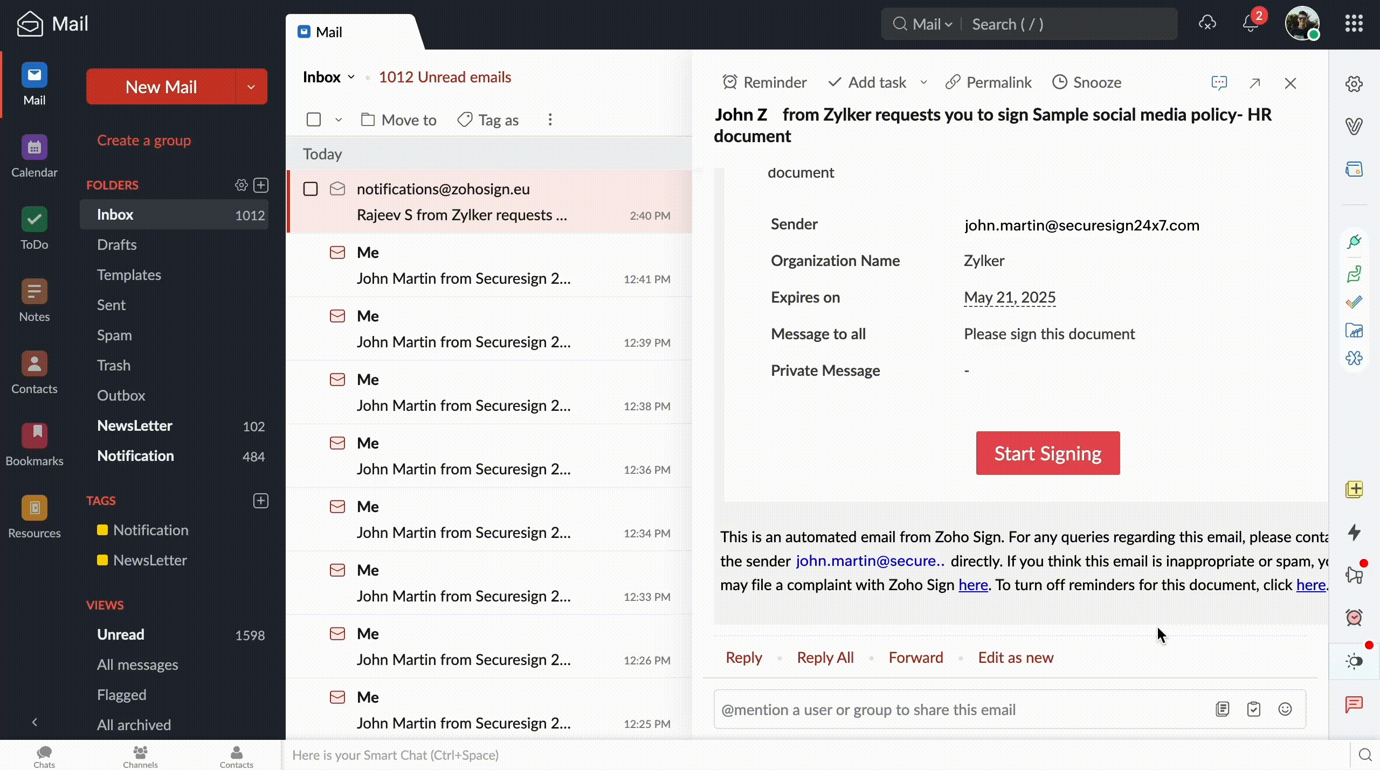Screen dimensions: 1380x770
Task: Select the Unread view
Action: [x=121, y=634]
